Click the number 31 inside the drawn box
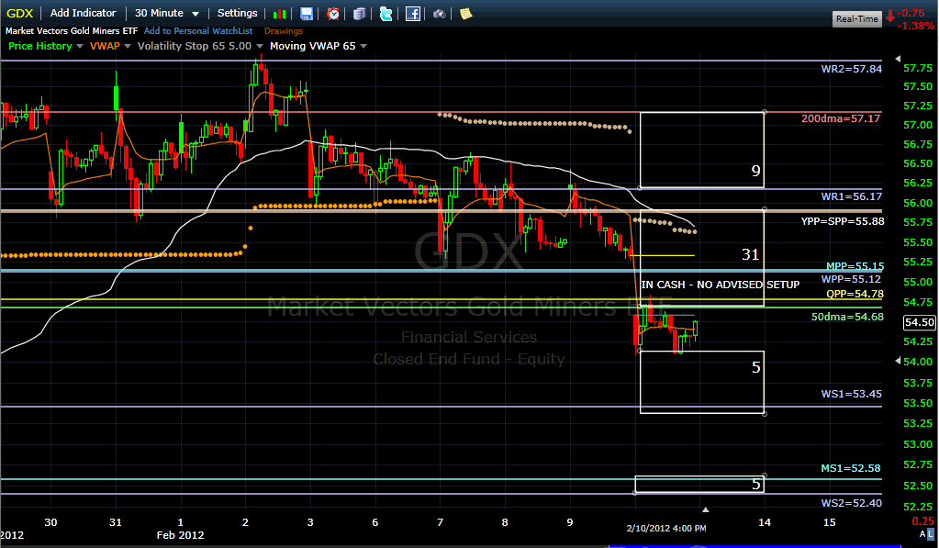939x548 pixels. coord(750,254)
